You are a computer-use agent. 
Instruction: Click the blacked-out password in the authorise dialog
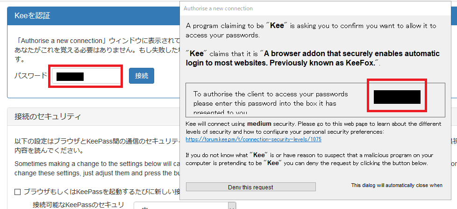click(397, 97)
